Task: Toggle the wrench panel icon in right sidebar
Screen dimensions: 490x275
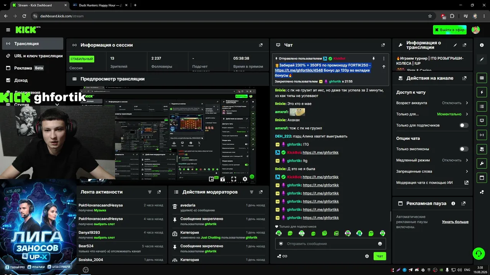Action: [482, 163]
